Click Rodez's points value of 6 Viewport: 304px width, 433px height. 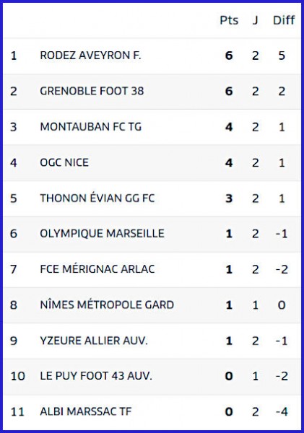[229, 56]
